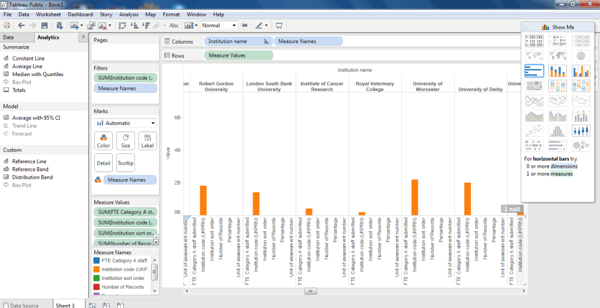Click the green Institution sort order legend swatch

pyautogui.click(x=97, y=278)
